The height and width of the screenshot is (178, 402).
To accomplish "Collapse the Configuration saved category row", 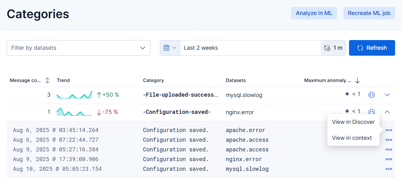I will [x=387, y=112].
